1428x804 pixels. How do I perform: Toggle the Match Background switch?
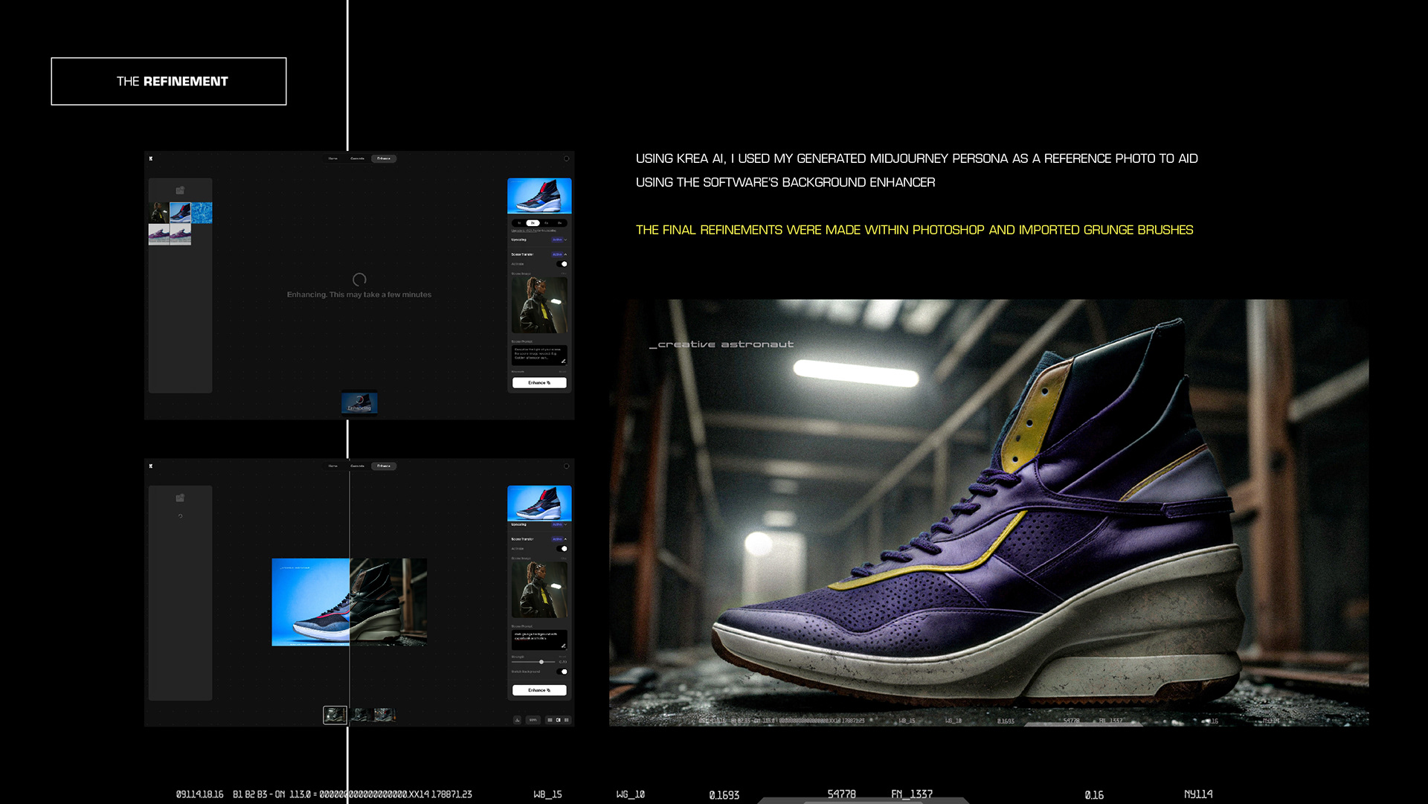coord(563,672)
